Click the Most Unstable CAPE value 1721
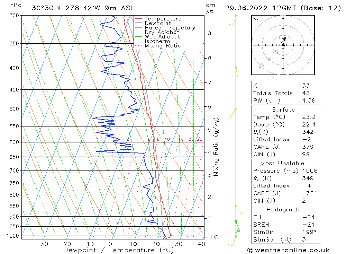 pos(310,193)
